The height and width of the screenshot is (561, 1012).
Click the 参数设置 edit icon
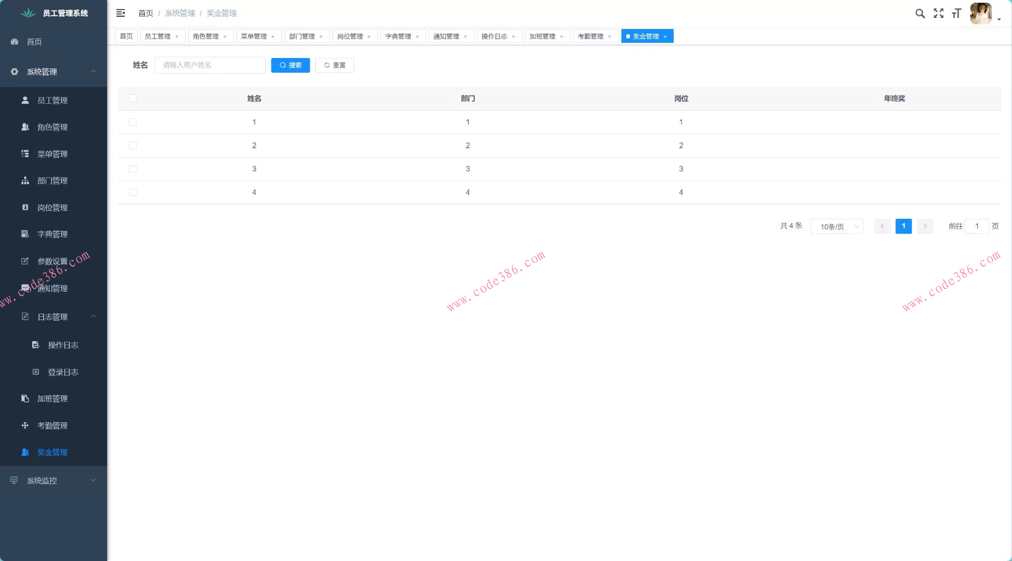pos(25,261)
